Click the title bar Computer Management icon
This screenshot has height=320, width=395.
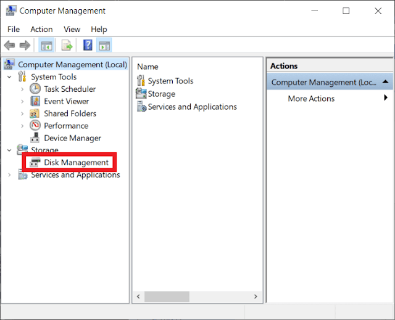(x=11, y=11)
